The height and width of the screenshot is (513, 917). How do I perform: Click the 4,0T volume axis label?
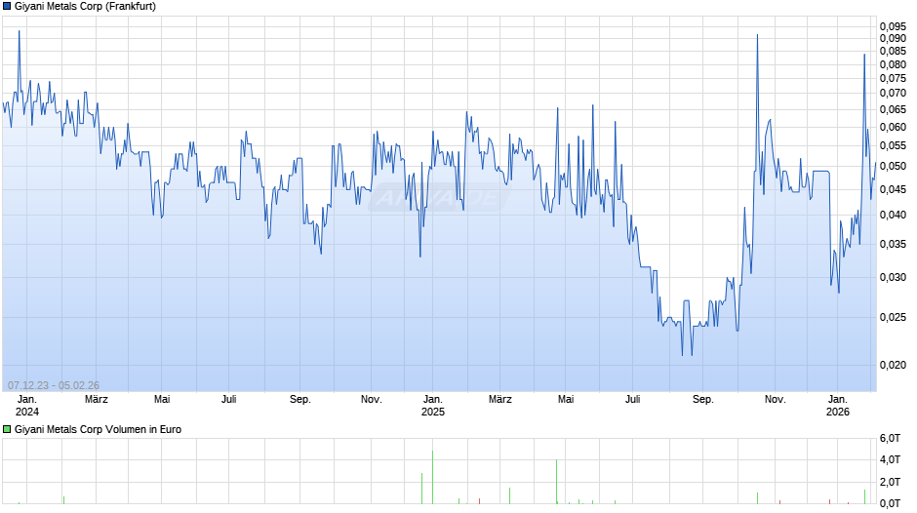890,459
